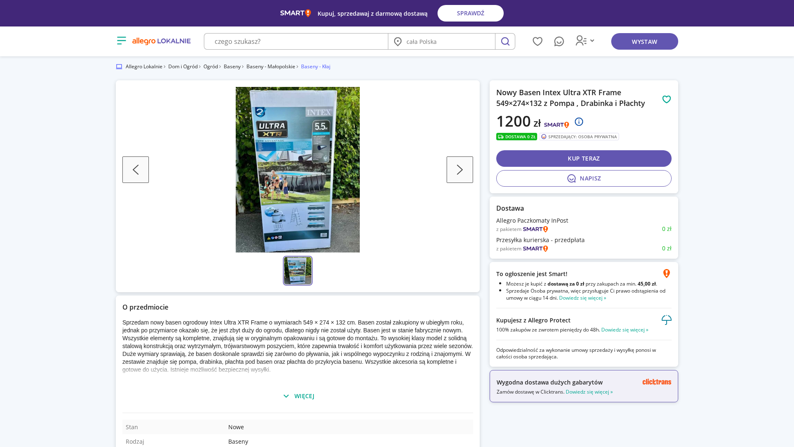Click the price info icon

tap(579, 122)
